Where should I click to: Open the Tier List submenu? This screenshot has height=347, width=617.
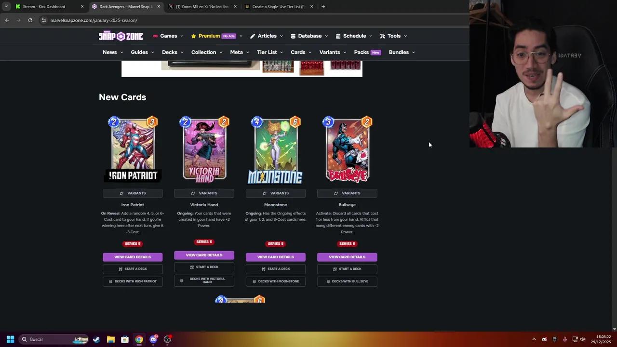[x=270, y=52]
